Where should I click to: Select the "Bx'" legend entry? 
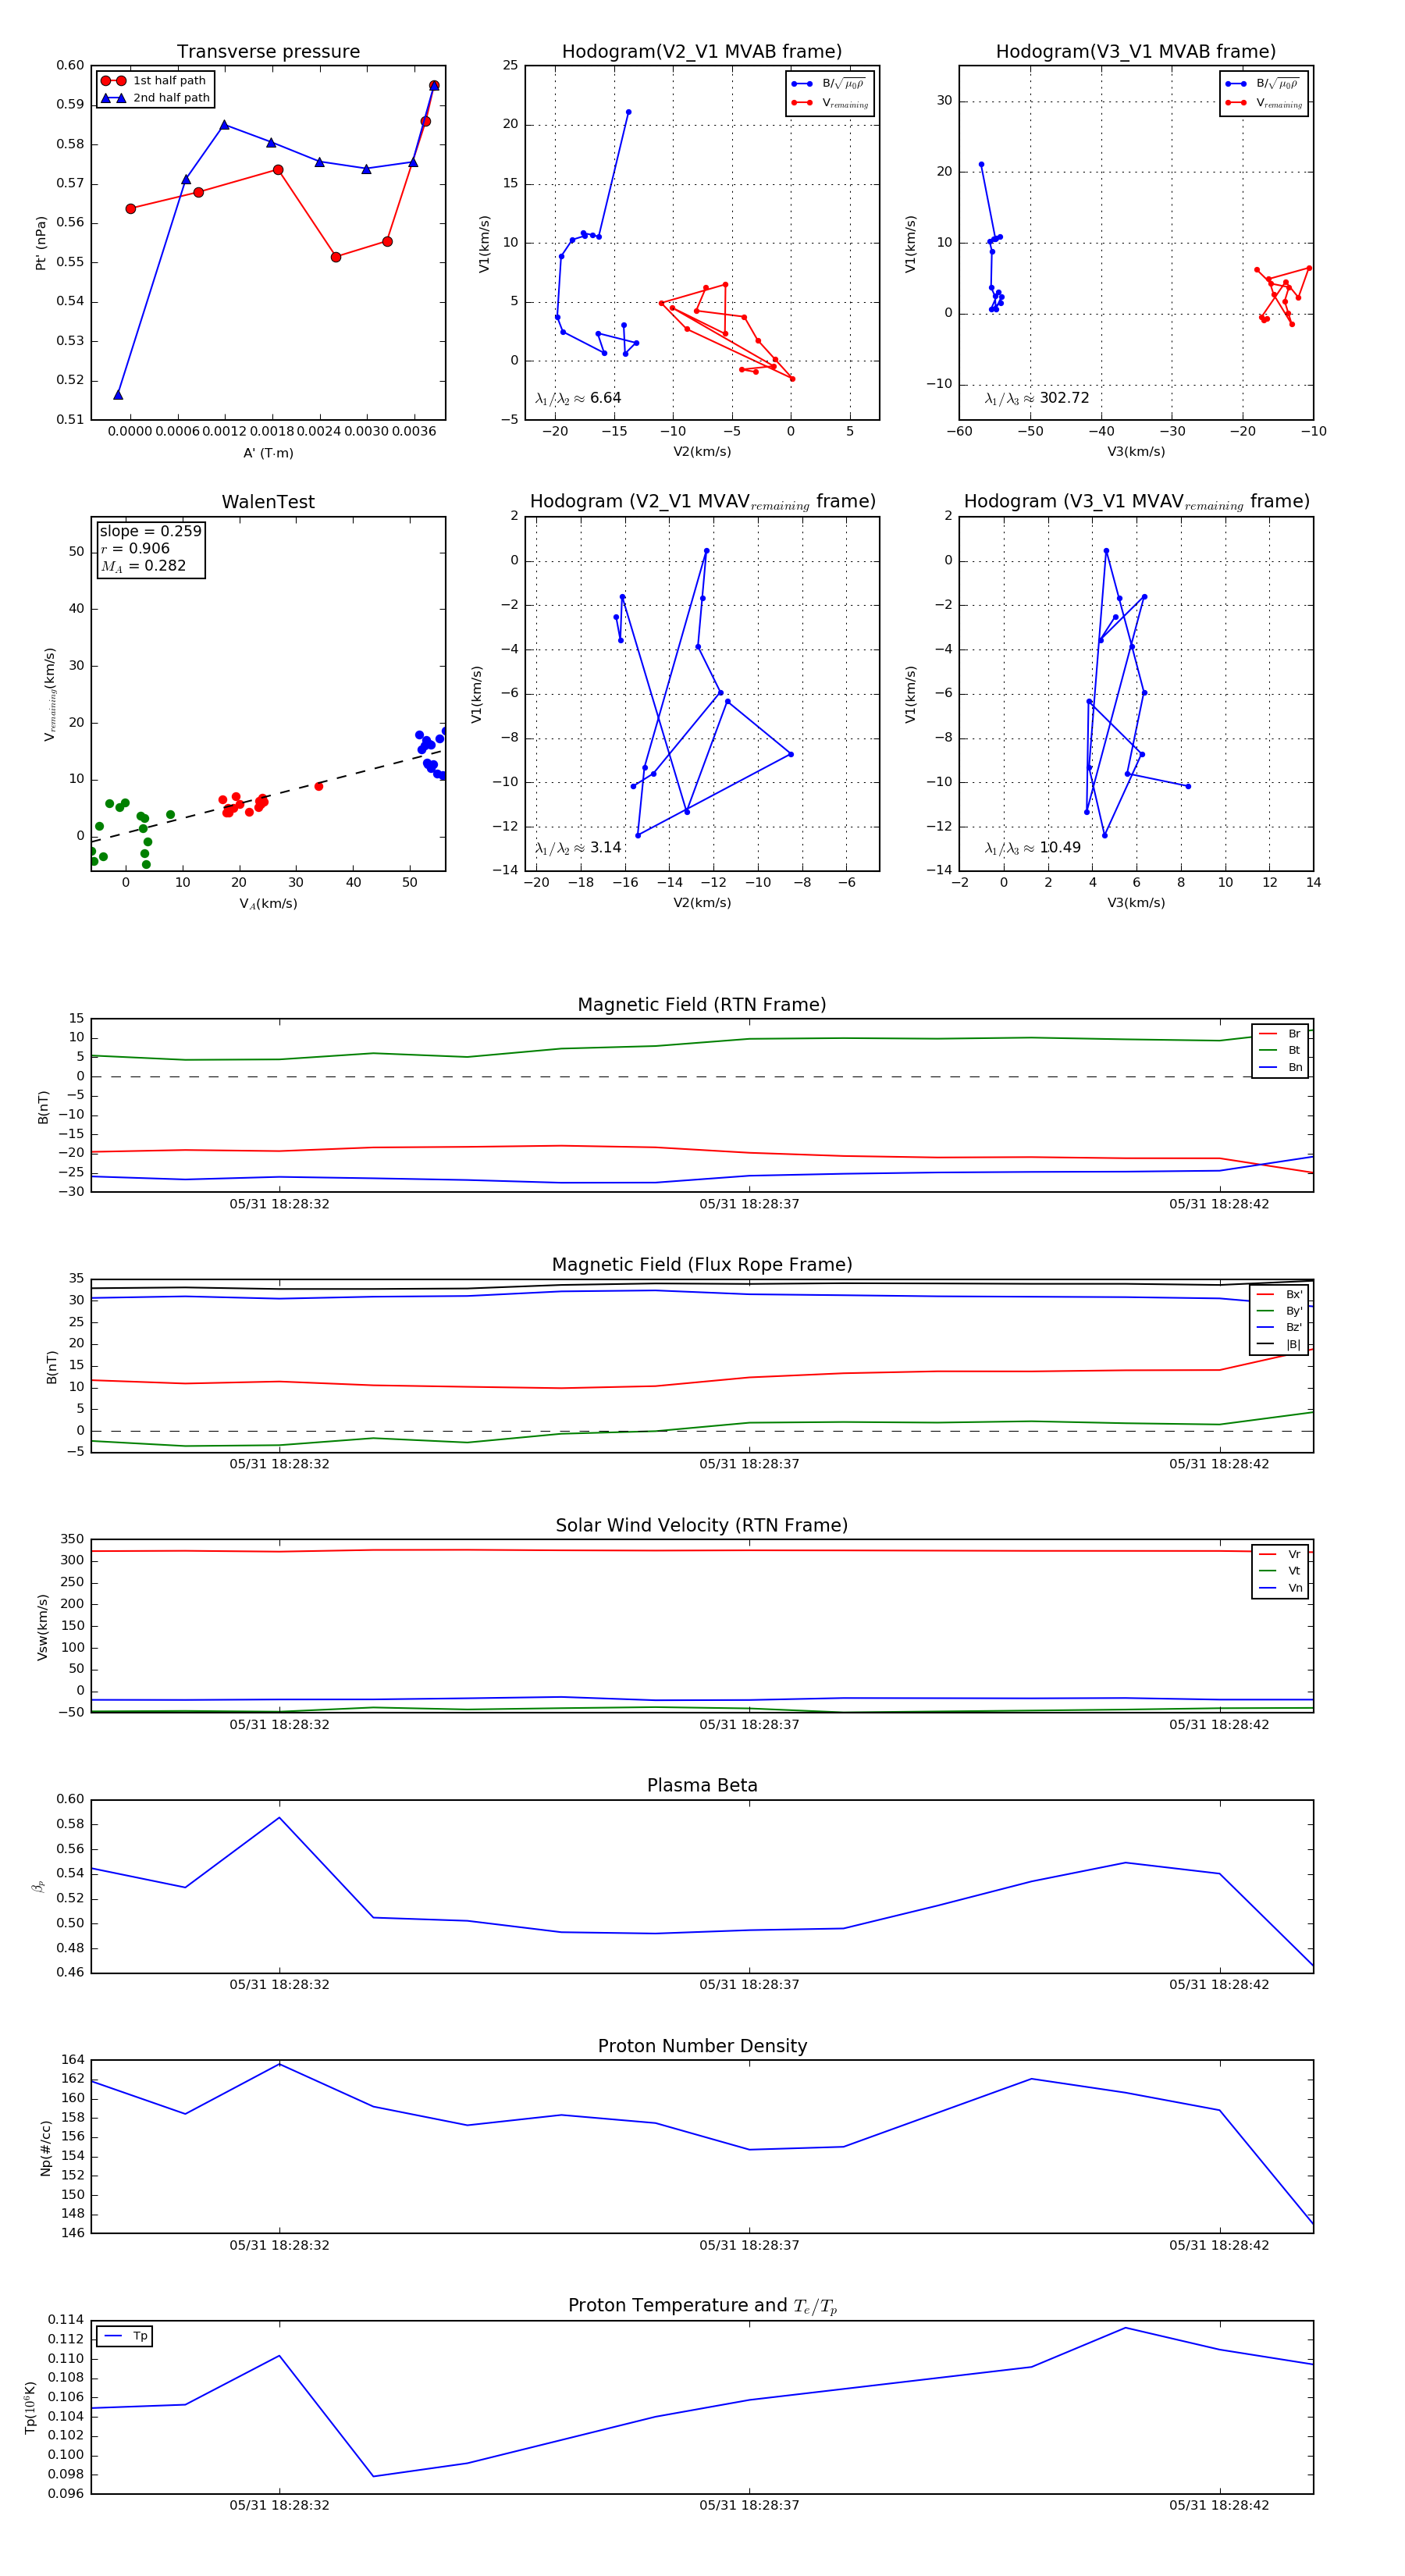tap(1279, 1295)
